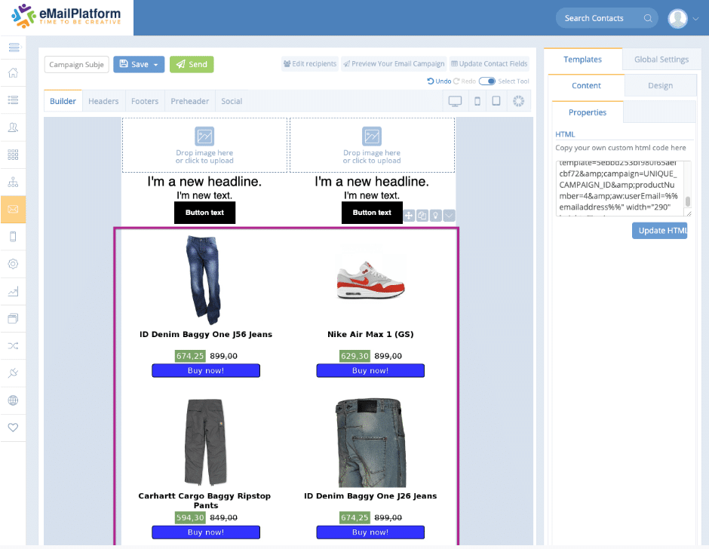This screenshot has height=549, width=709.
Task: Open the grid icon in sidebar
Action: pyautogui.click(x=13, y=155)
